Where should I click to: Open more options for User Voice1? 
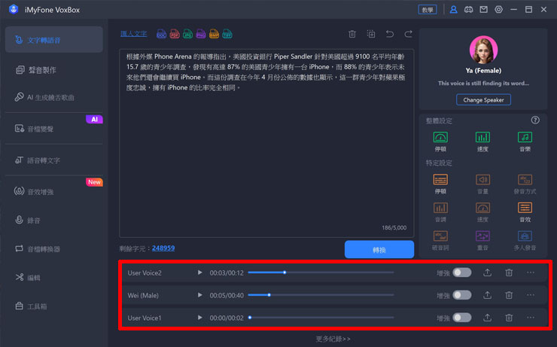click(531, 318)
